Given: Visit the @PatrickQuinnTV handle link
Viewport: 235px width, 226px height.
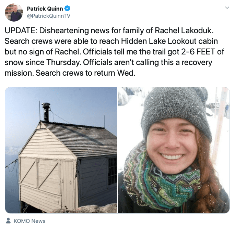Looking at the screenshot, I should coord(49,16).
